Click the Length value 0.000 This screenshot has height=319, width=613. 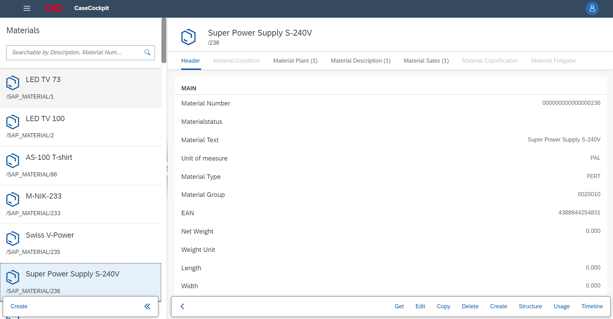pos(593,267)
